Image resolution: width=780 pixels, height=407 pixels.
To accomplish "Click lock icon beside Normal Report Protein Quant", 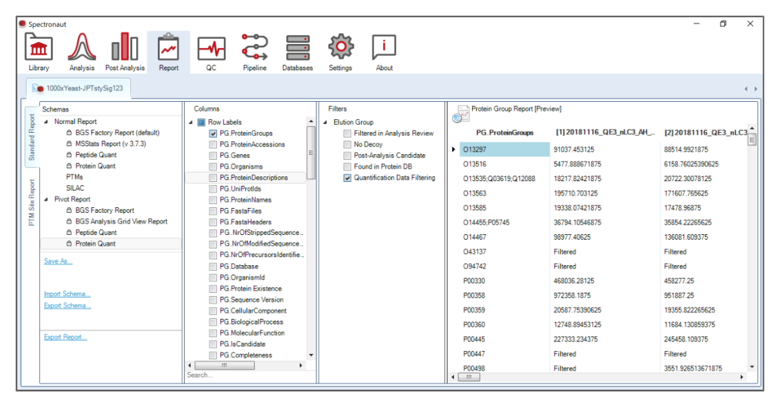I will click(x=69, y=166).
